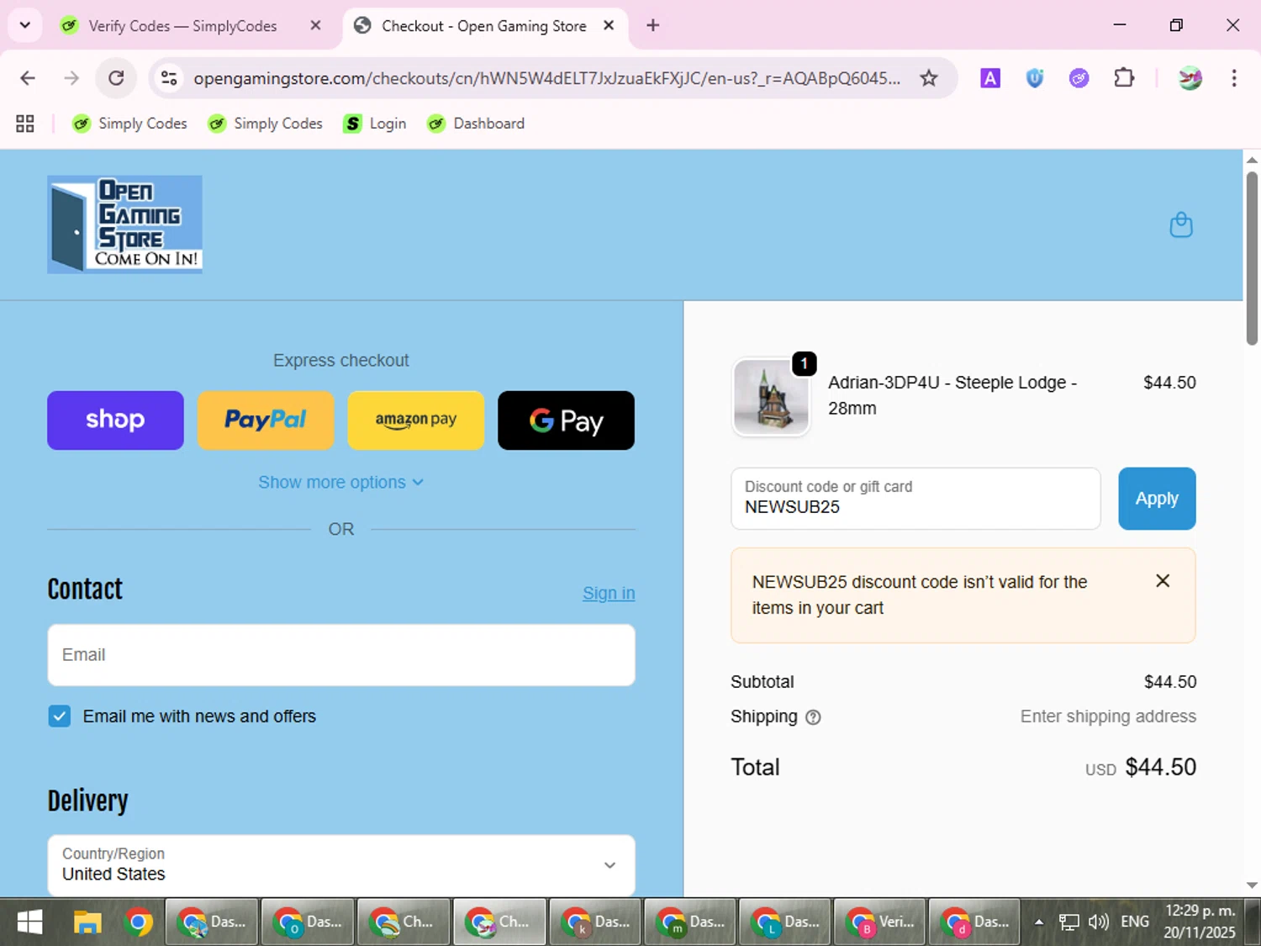Image resolution: width=1261 pixels, height=946 pixels.
Task: Expand Show more options for express checkout
Action: pyautogui.click(x=340, y=483)
